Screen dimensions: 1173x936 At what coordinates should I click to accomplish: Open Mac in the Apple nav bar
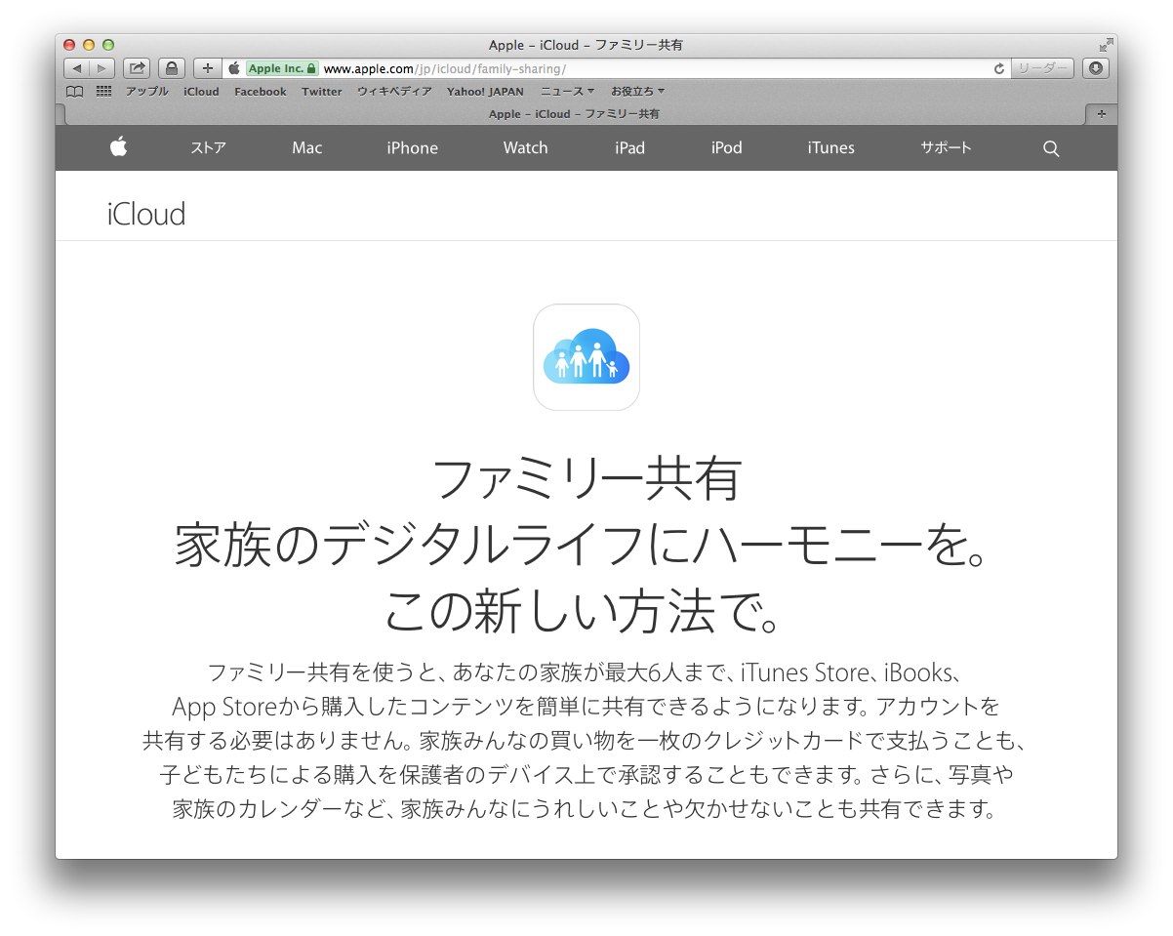click(306, 147)
